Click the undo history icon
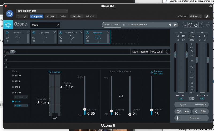 (x=190, y=25)
